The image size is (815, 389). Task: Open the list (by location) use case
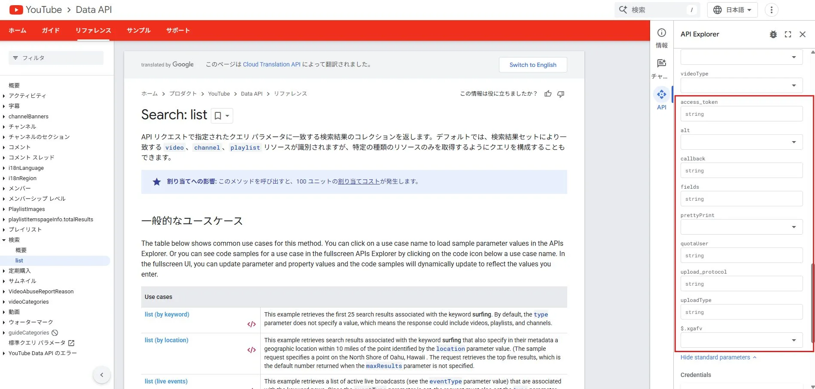click(x=167, y=340)
